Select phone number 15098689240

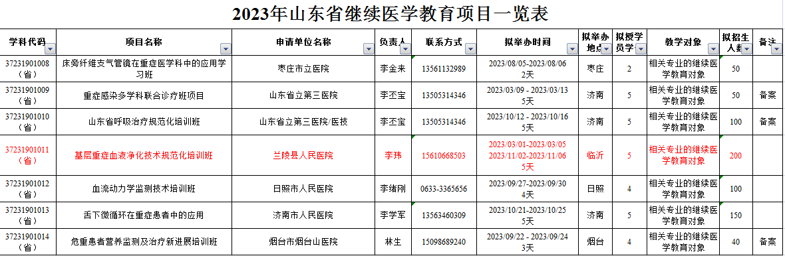444,241
